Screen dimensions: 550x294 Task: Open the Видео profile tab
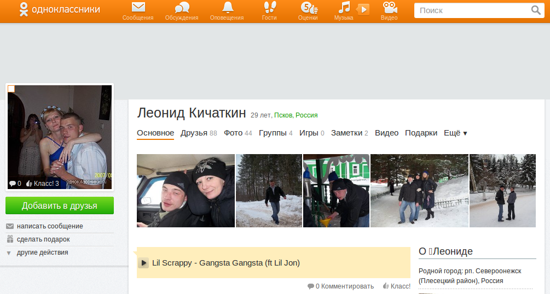pyautogui.click(x=386, y=133)
